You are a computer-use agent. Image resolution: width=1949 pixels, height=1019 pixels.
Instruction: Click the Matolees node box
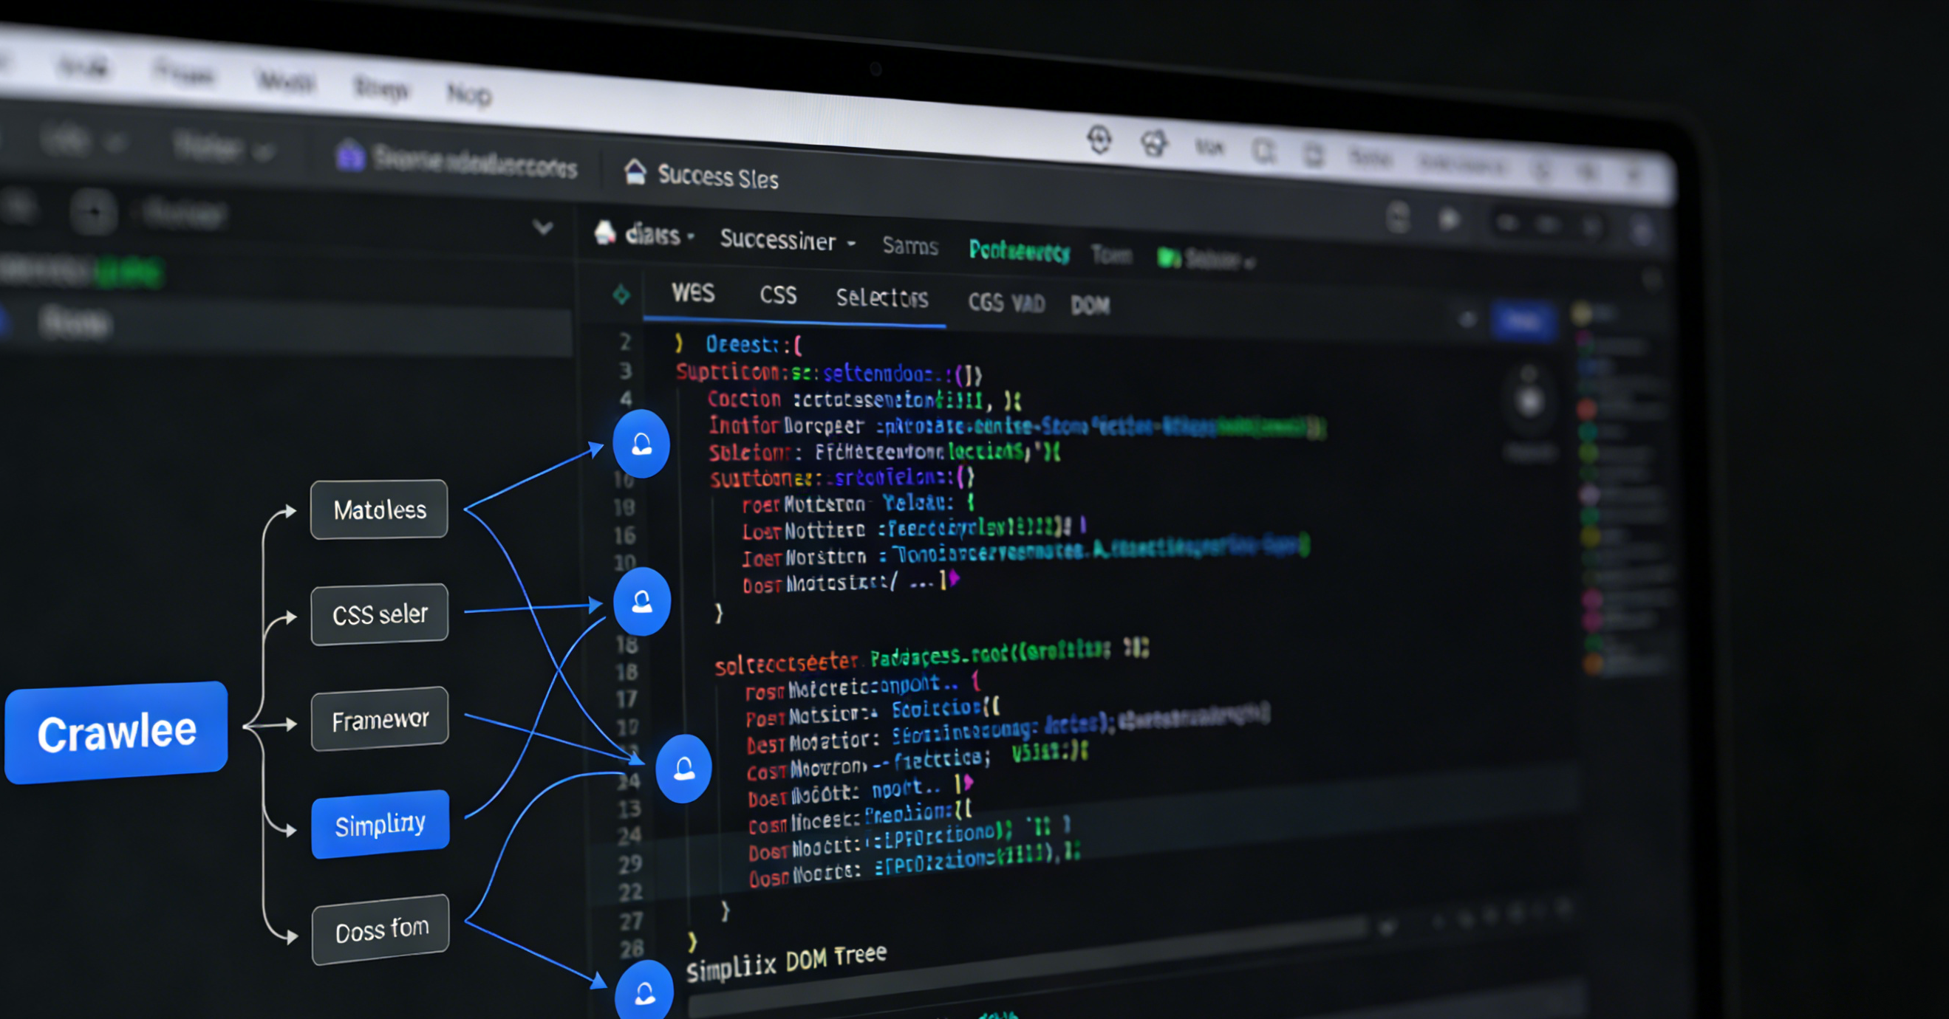click(379, 509)
